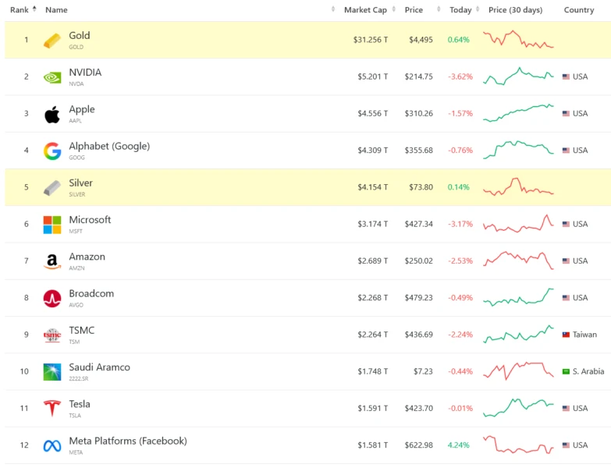611x468 pixels.
Task: Click the USA flag in Microsoft row
Action: pyautogui.click(x=566, y=224)
